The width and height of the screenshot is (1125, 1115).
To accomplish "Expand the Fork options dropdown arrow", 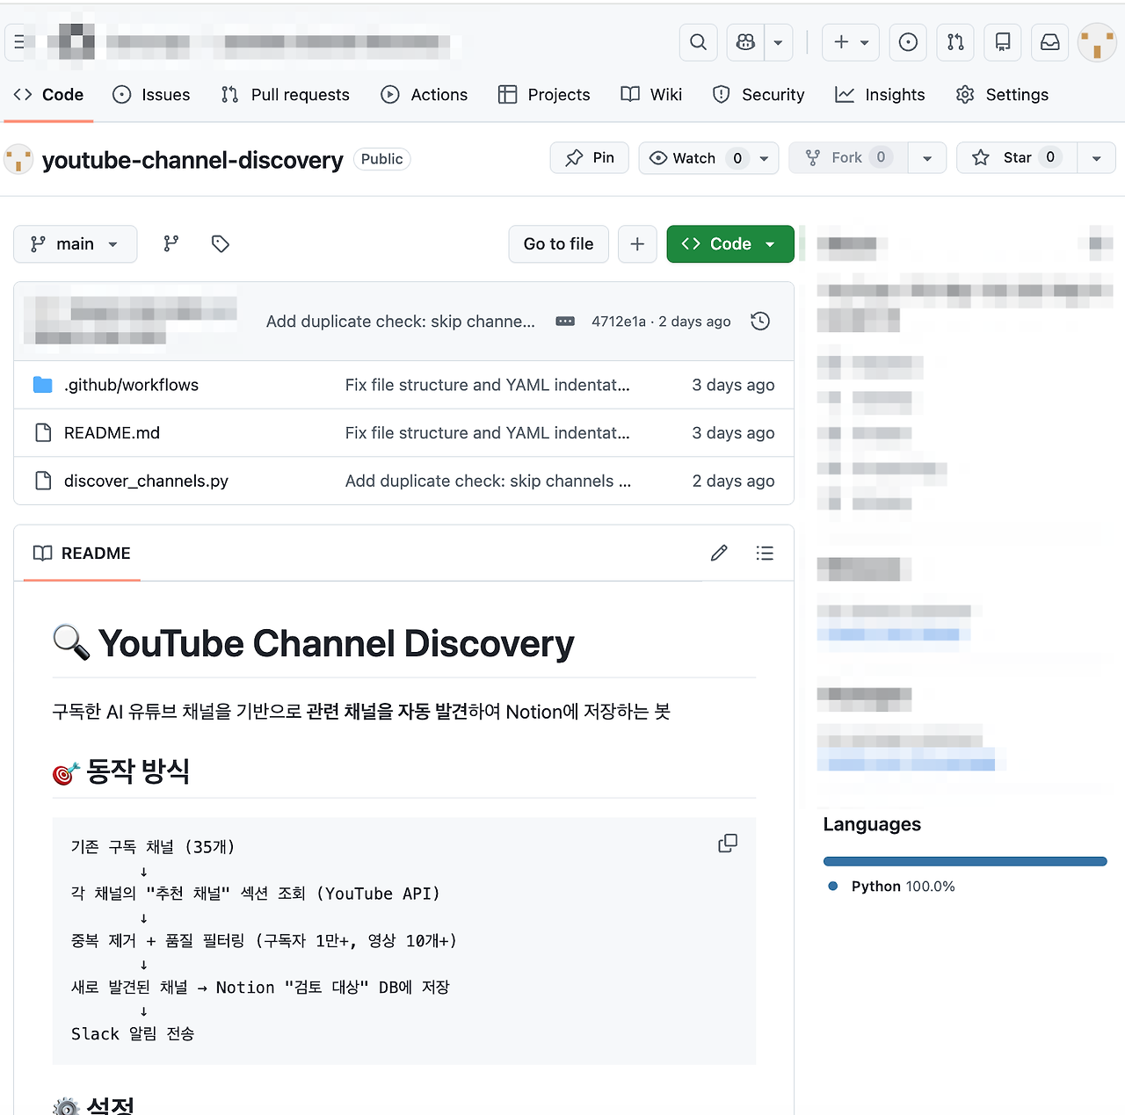I will [927, 158].
